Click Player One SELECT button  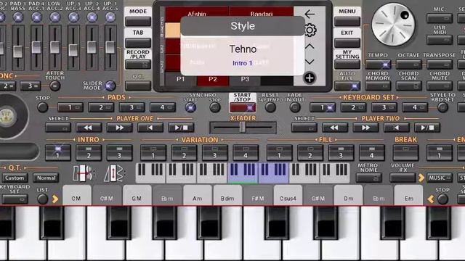(x=58, y=128)
